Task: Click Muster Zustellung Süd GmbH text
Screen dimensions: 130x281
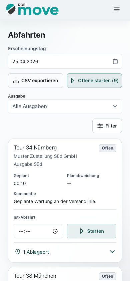Action: [x=46, y=156]
